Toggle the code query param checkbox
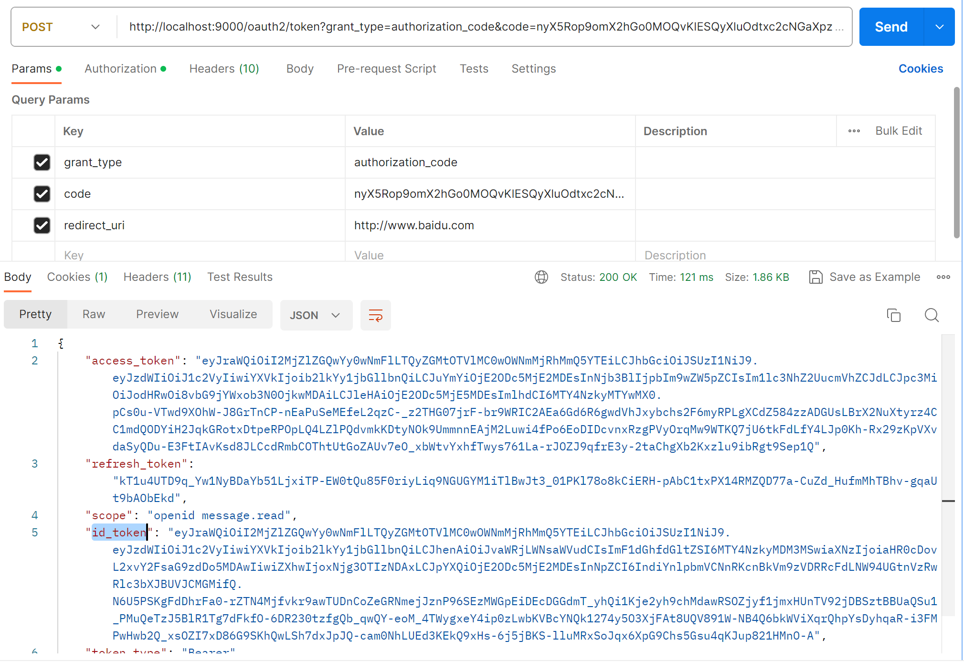 (x=41, y=193)
